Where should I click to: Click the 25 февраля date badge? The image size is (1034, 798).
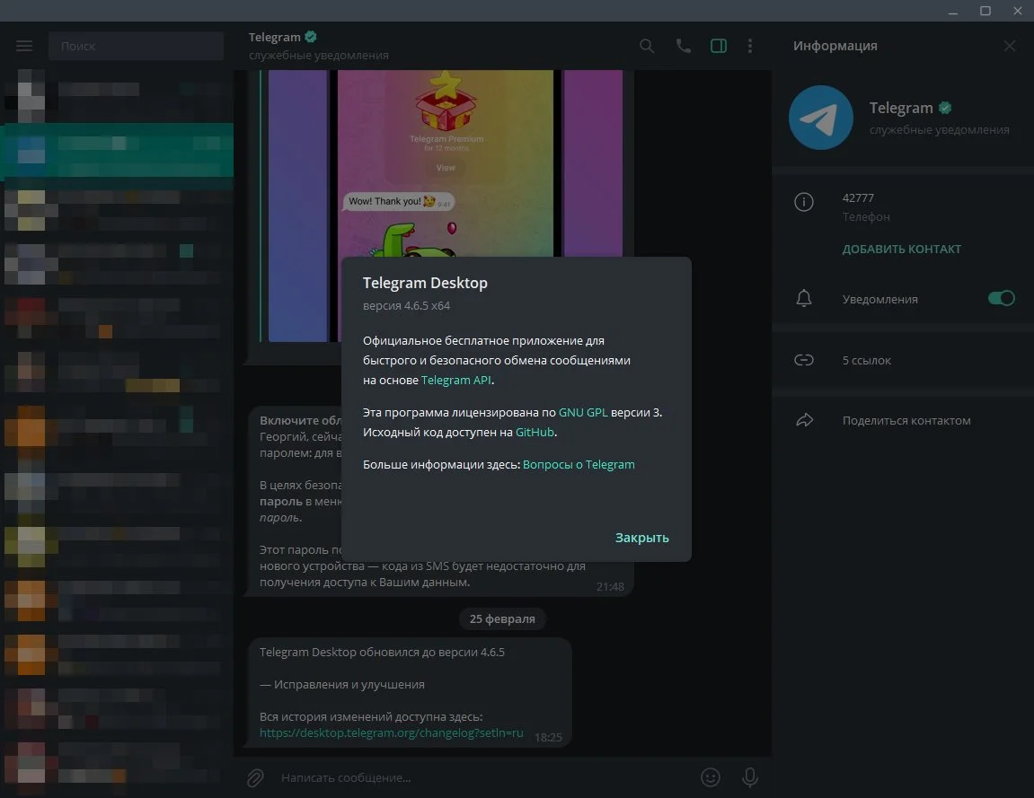(502, 618)
